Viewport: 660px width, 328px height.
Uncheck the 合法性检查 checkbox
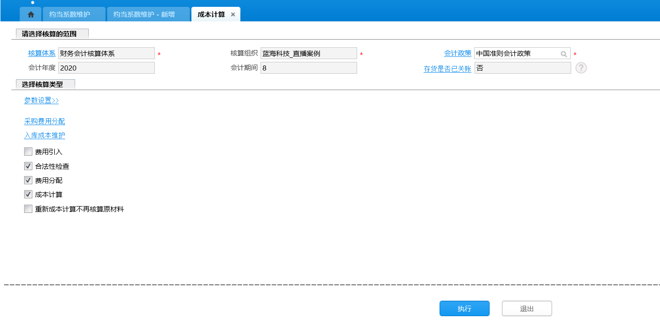pos(28,167)
